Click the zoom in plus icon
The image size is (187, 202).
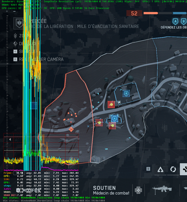(7, 11)
